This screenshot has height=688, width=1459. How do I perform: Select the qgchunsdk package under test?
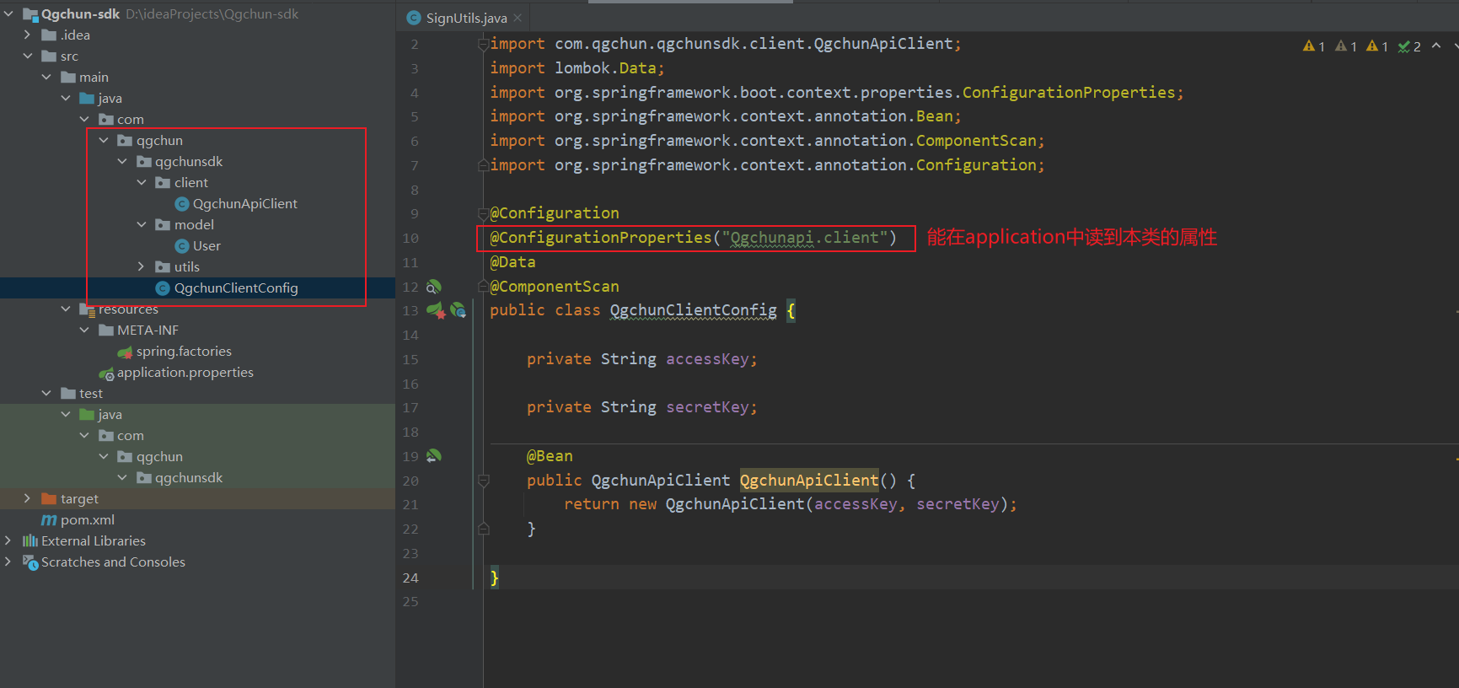[x=189, y=478]
